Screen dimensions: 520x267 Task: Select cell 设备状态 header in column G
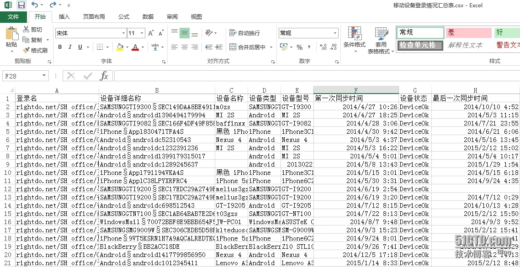point(414,99)
